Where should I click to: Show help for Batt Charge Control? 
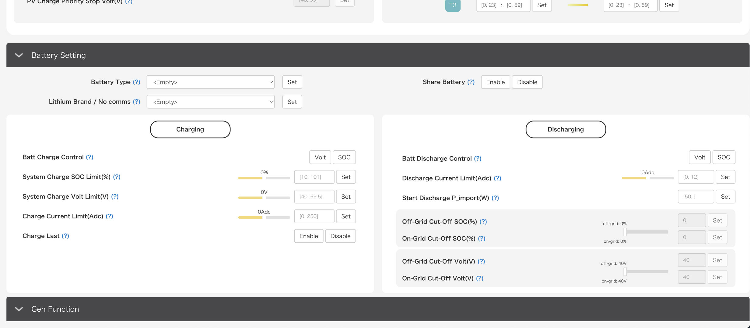tap(89, 157)
